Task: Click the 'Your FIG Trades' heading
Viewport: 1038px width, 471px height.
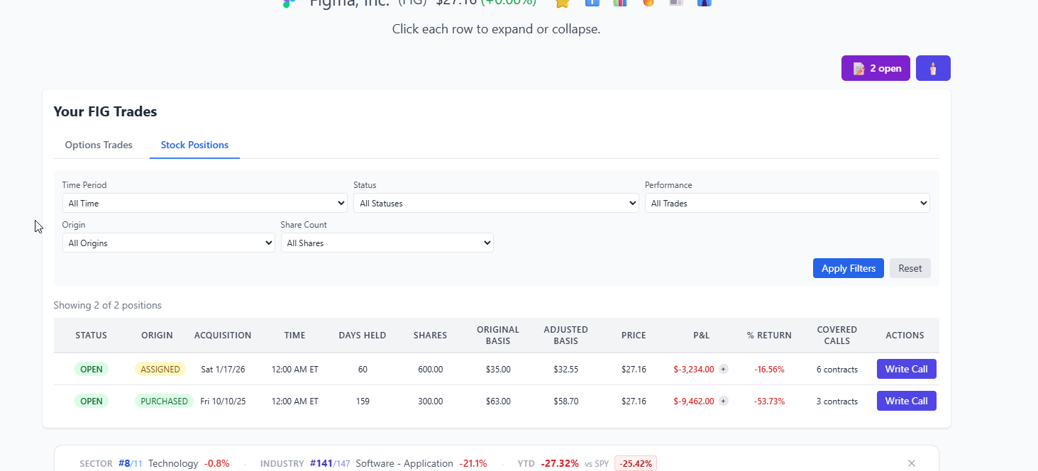Action: click(x=105, y=111)
